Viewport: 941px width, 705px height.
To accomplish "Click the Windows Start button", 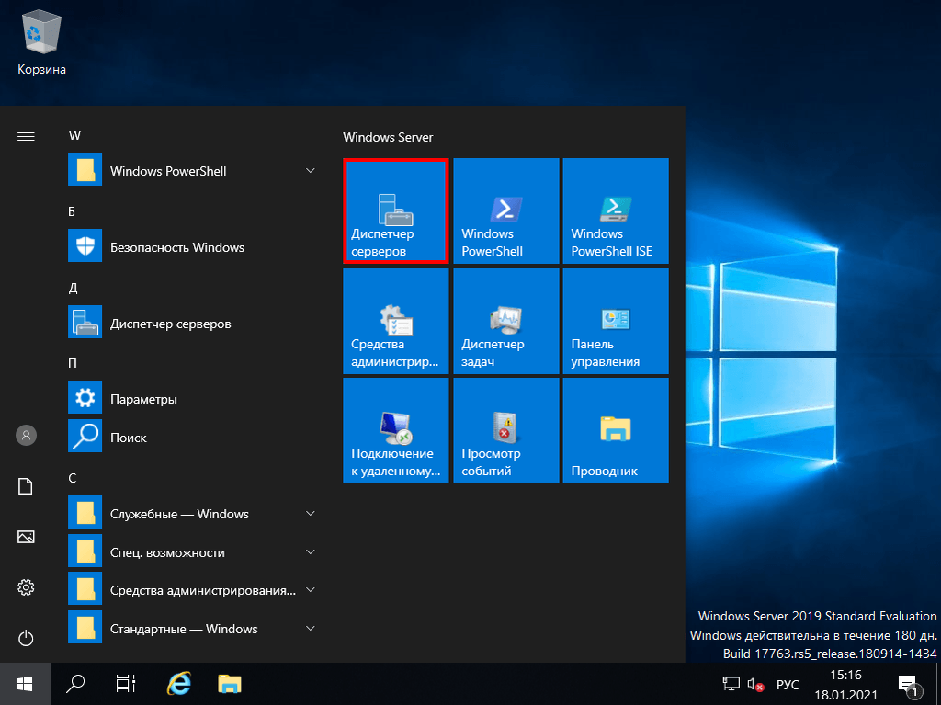I will tap(25, 683).
